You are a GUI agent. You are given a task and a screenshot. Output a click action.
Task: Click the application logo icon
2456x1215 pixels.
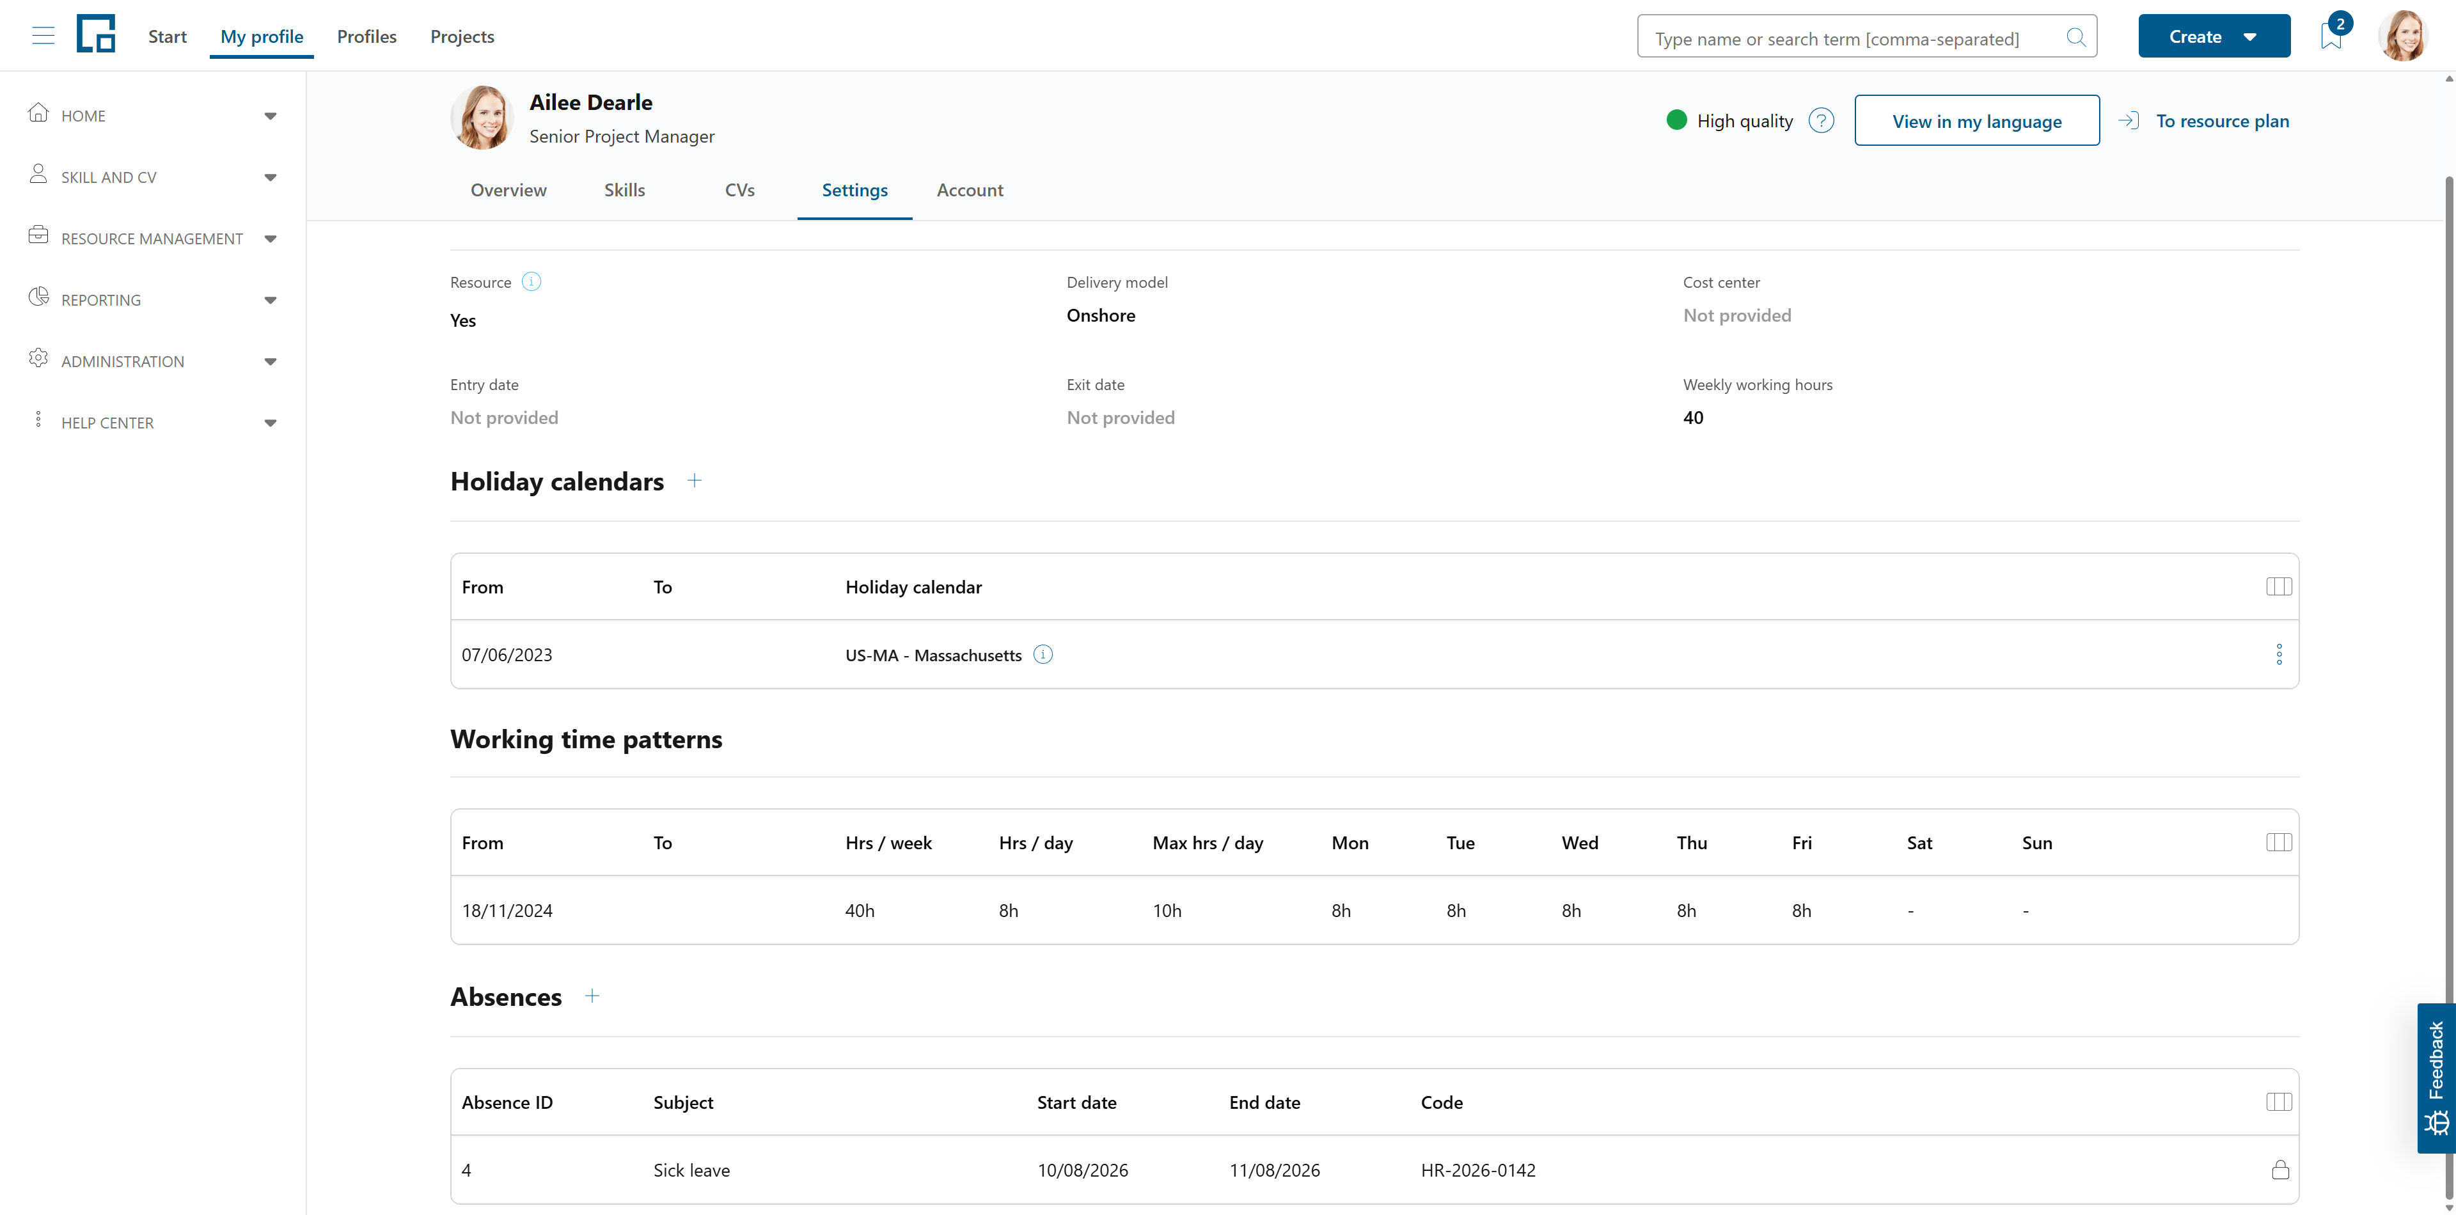tap(97, 35)
